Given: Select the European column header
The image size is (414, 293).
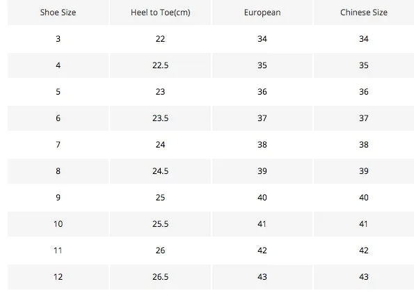Looking at the screenshot, I should tap(262, 13).
